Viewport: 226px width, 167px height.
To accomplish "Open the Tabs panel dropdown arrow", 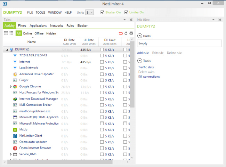I will coord(124,19).
